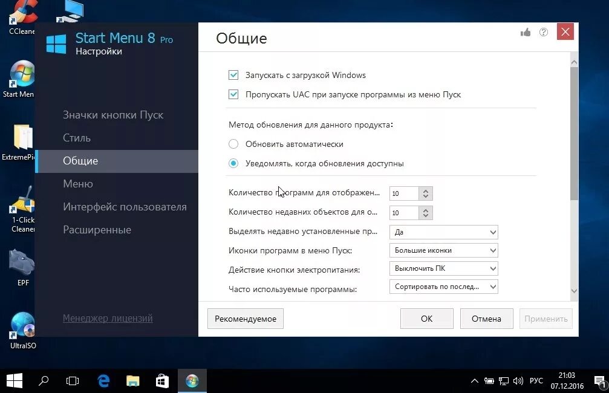Launch UltraISO from the desktop
The height and width of the screenshot is (393, 609).
[22, 331]
